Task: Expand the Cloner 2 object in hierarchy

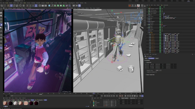Action: [147, 16]
